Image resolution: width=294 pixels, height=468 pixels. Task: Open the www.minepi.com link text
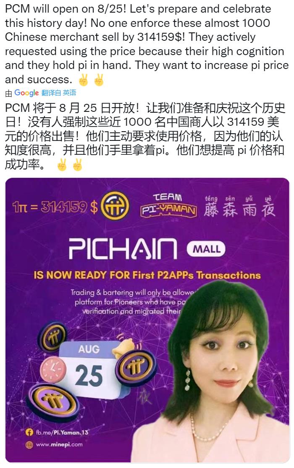[x=59, y=444]
